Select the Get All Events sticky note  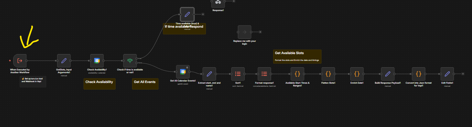point(145,84)
